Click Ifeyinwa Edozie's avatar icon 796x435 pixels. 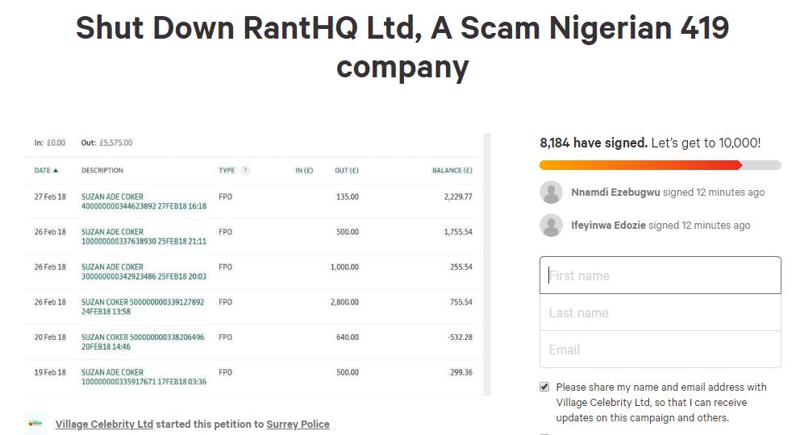[x=551, y=225]
